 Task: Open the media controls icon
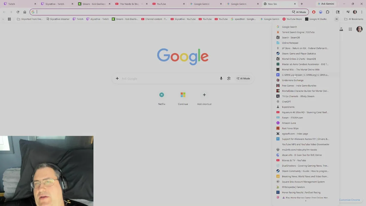(348, 12)
